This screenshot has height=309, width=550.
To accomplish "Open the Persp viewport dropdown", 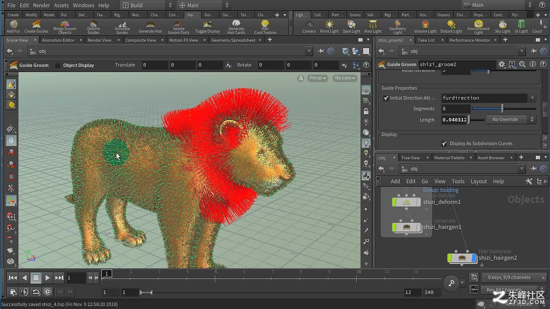I will (318, 78).
